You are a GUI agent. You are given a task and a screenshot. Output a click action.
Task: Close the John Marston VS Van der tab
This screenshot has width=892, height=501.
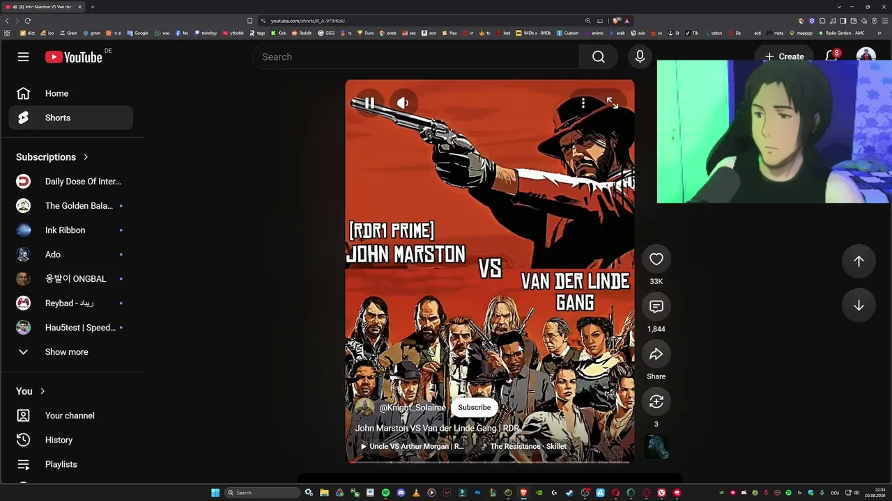click(x=79, y=7)
